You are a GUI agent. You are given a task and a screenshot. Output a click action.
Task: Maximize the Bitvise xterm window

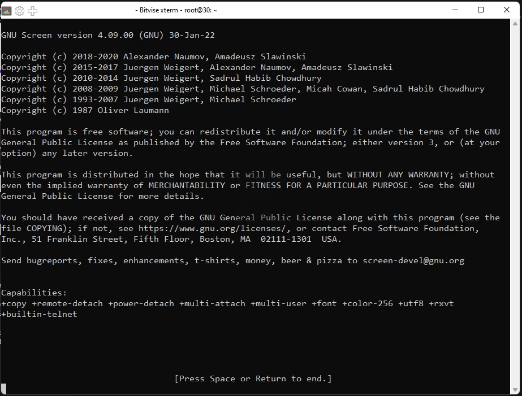pyautogui.click(x=480, y=10)
